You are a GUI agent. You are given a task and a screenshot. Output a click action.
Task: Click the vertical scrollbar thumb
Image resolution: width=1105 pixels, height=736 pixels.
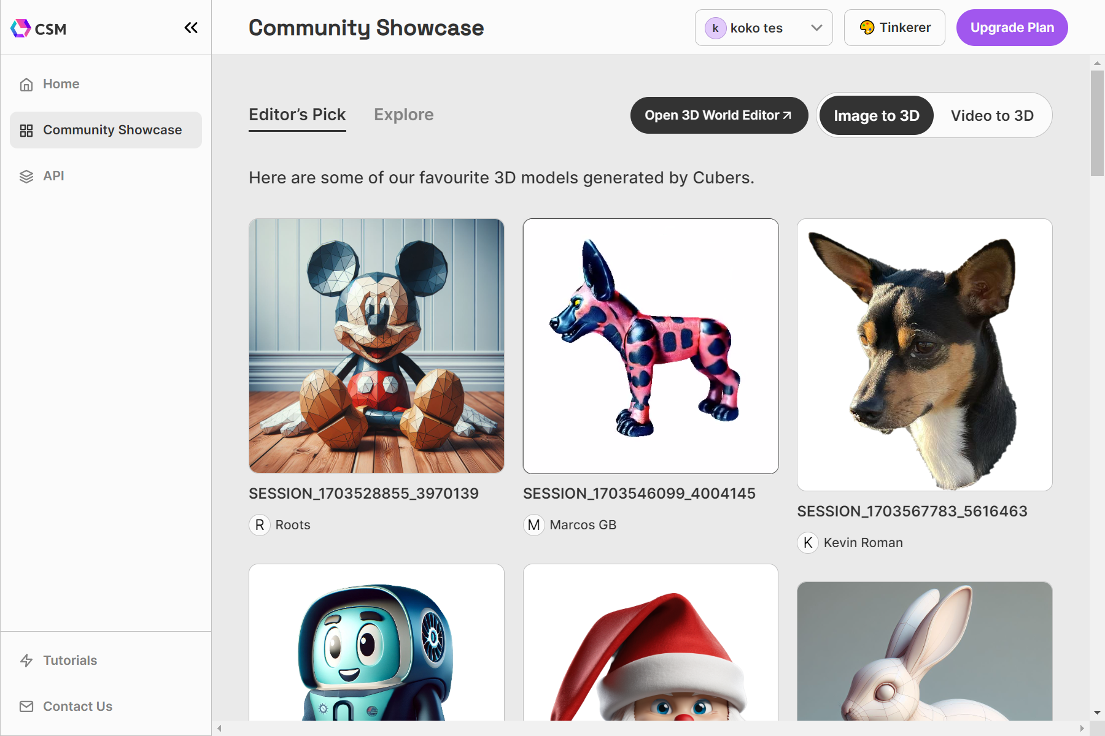[1097, 123]
